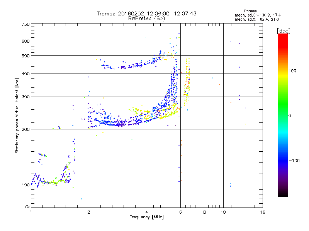Click the y-axis tick label '750'
Image resolution: width=309 pixels, height=231 pixels.
[x=25, y=24]
